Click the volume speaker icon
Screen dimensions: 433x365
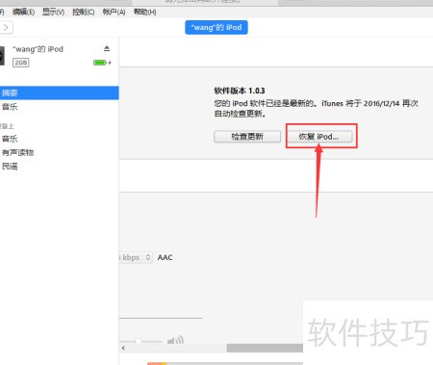pyautogui.click(x=175, y=340)
